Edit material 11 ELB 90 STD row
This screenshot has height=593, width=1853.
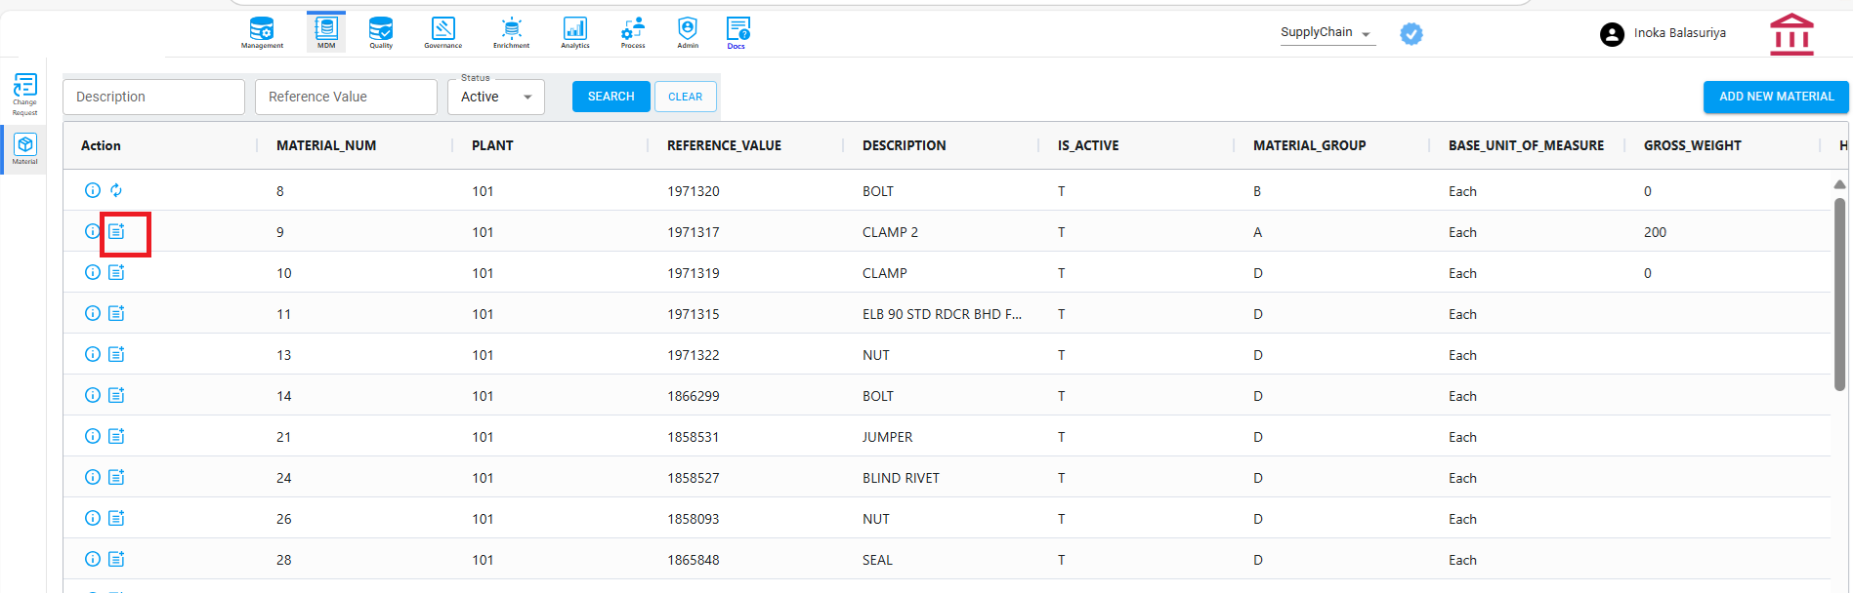[116, 313]
